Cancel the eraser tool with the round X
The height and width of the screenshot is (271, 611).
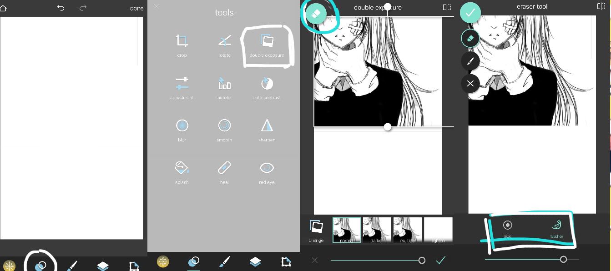click(470, 84)
